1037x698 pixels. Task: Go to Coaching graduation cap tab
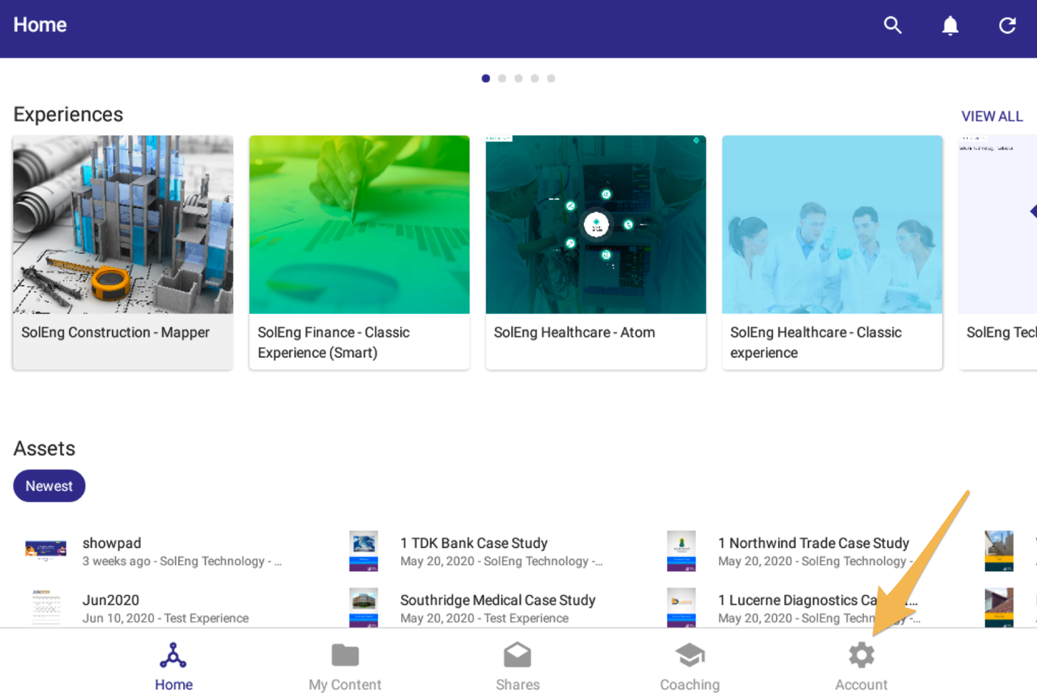click(689, 665)
